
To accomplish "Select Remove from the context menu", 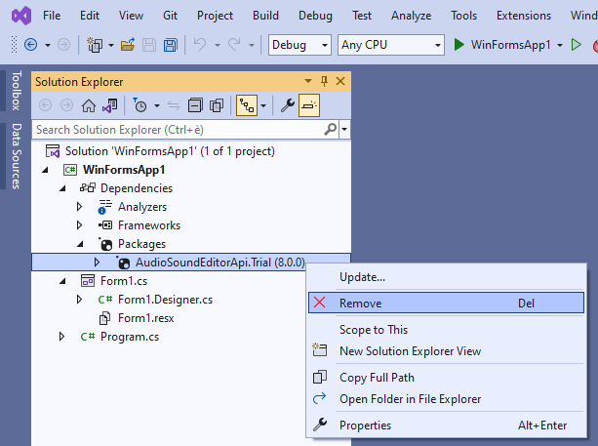I will pyautogui.click(x=360, y=304).
